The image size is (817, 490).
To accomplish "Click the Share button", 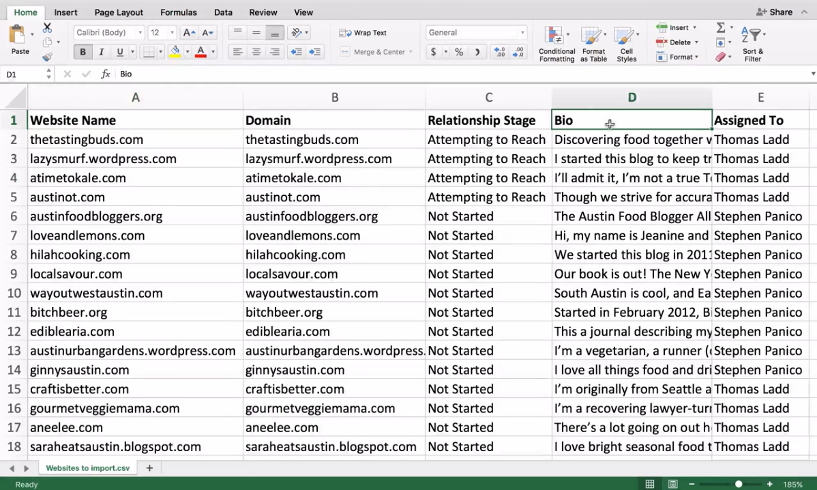I will point(774,12).
